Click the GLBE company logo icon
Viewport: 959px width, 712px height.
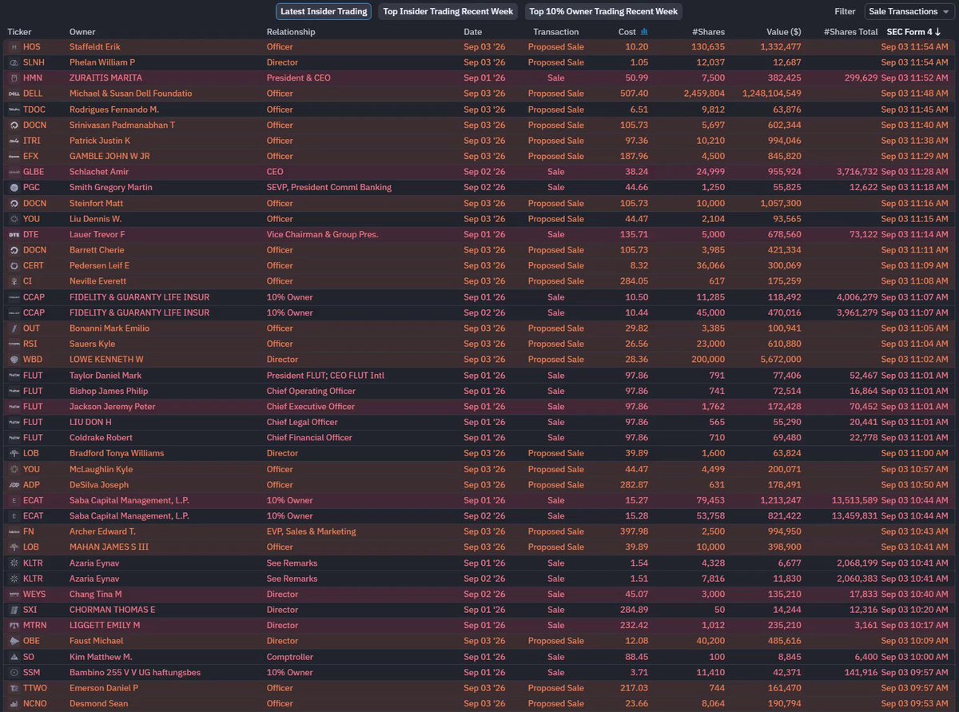[14, 172]
